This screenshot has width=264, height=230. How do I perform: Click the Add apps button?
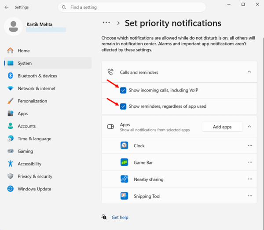222,127
